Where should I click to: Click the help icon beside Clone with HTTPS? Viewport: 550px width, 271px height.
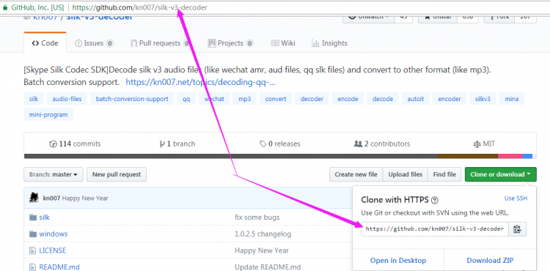(x=435, y=200)
